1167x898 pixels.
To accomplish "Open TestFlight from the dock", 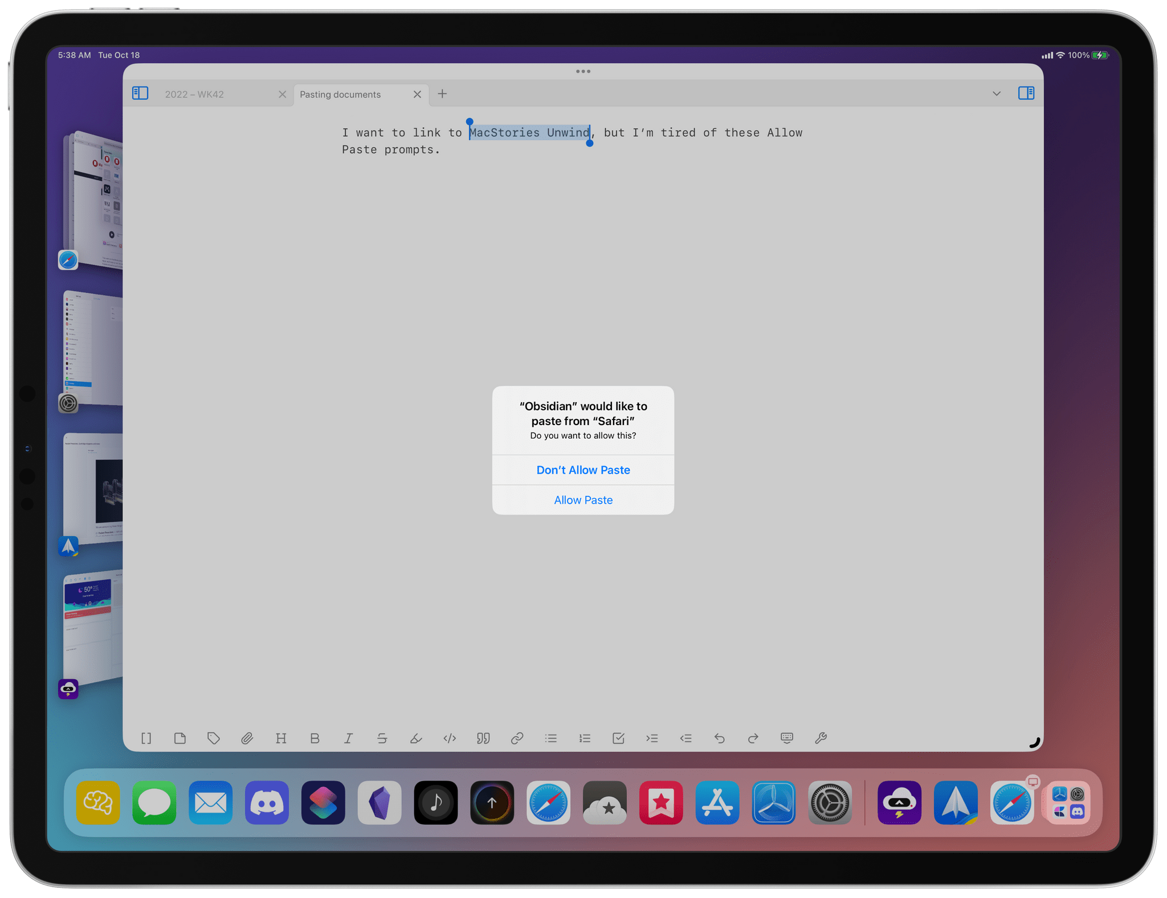I will 774,803.
